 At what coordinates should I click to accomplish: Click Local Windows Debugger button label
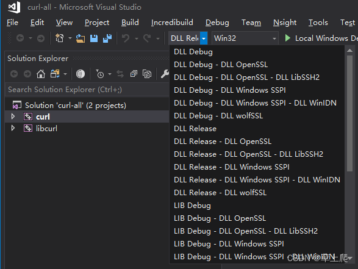(x=326, y=38)
